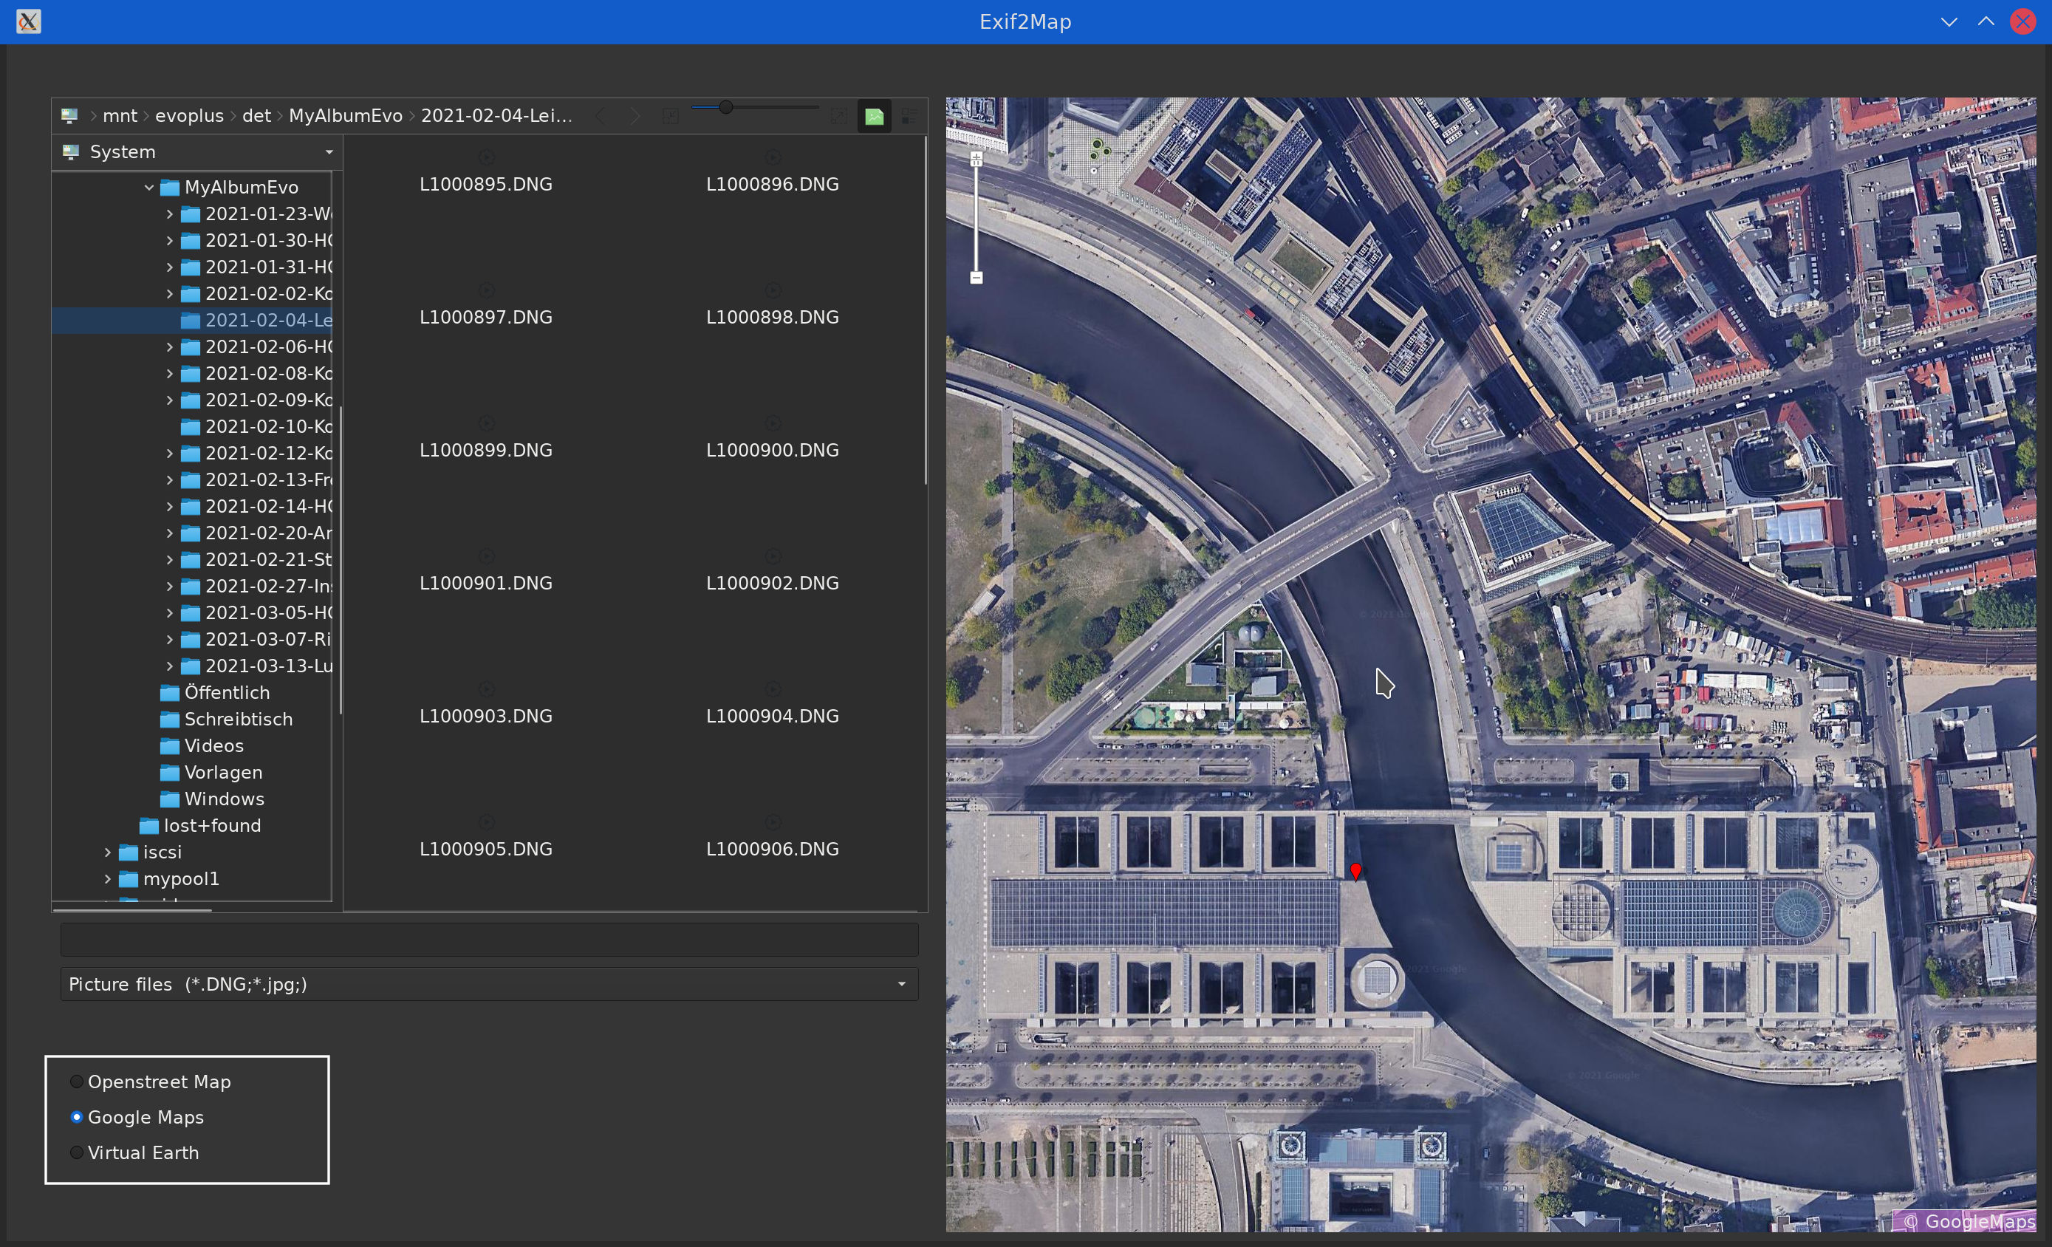Go forward with the right arrow icon
The width and height of the screenshot is (2052, 1247).
click(635, 116)
